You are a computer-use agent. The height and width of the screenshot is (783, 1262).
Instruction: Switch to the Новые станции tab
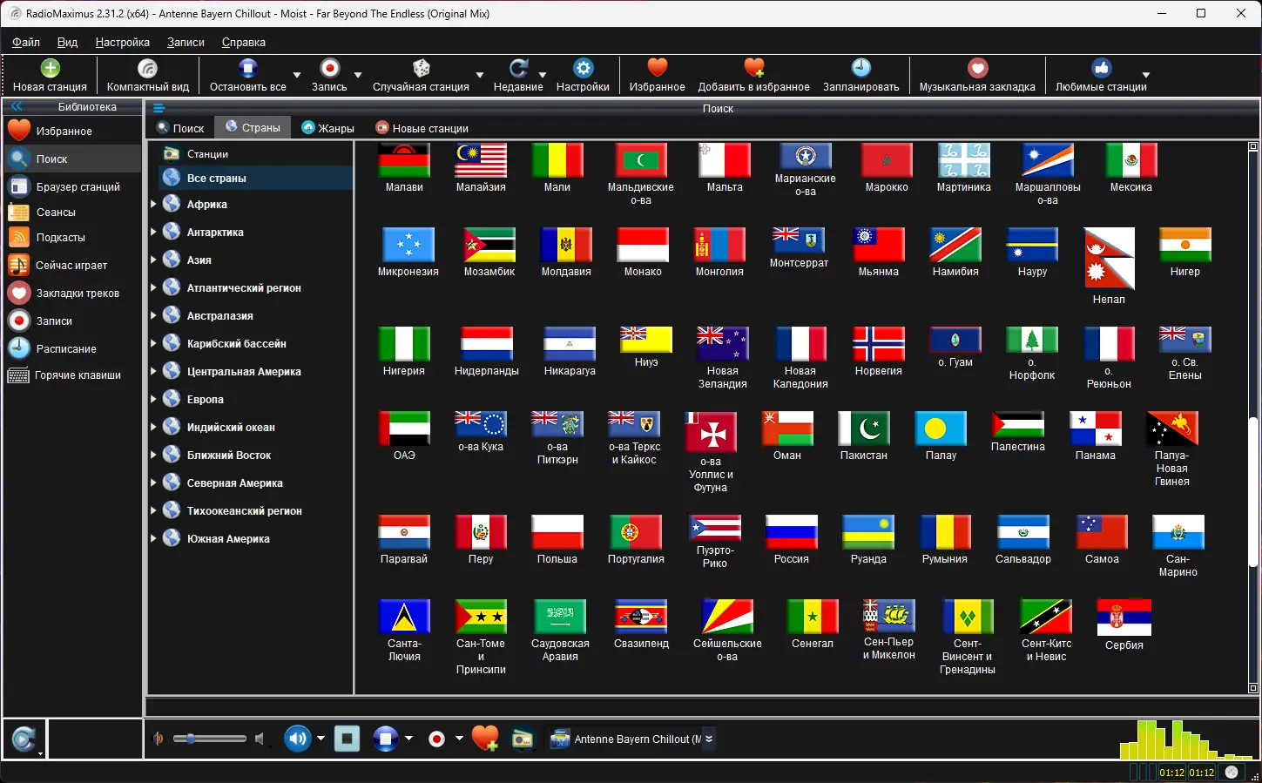click(x=422, y=128)
